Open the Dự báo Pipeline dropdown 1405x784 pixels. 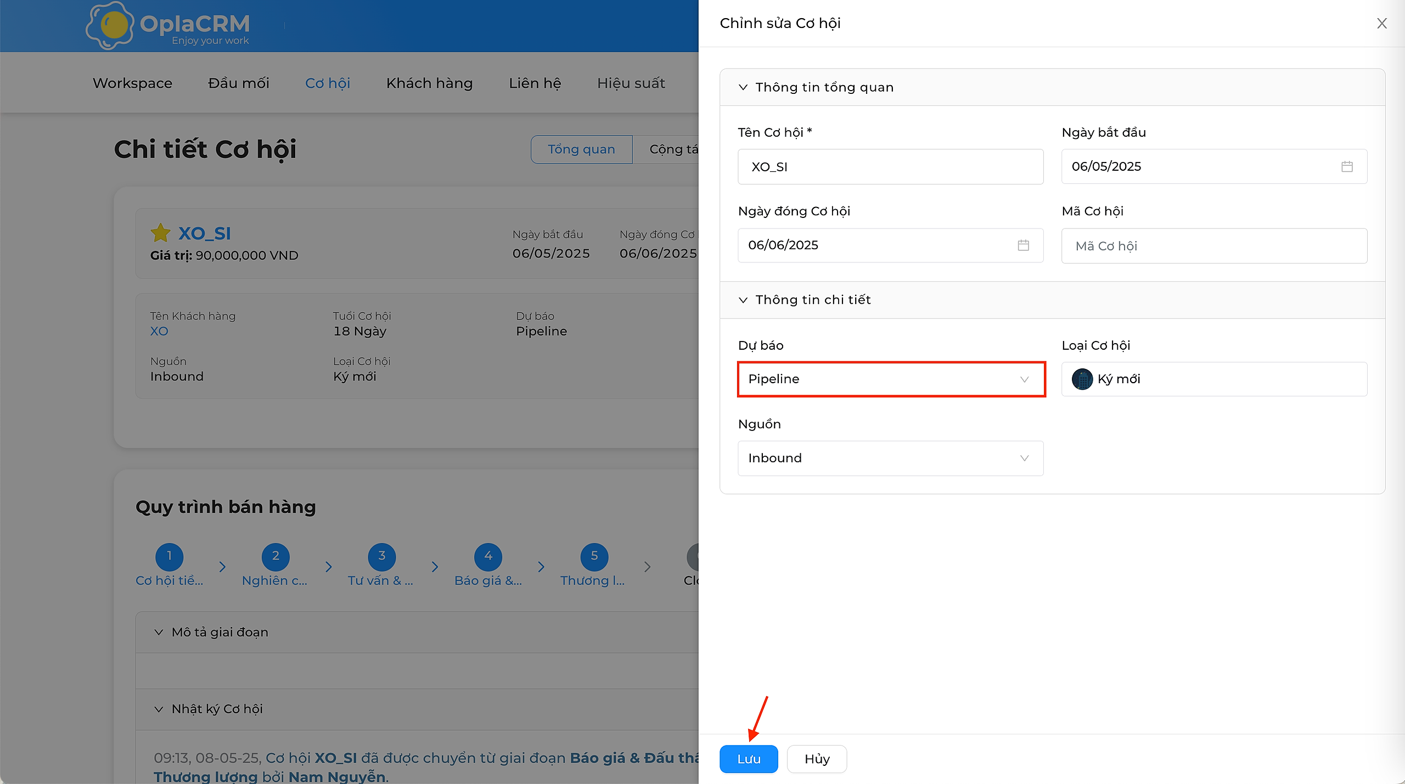(x=891, y=379)
